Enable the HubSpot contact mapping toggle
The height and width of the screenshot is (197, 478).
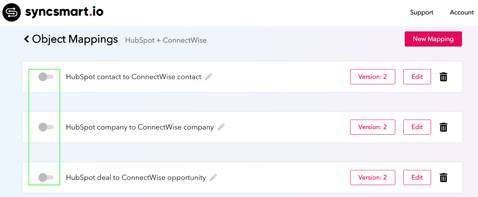pyautogui.click(x=46, y=77)
